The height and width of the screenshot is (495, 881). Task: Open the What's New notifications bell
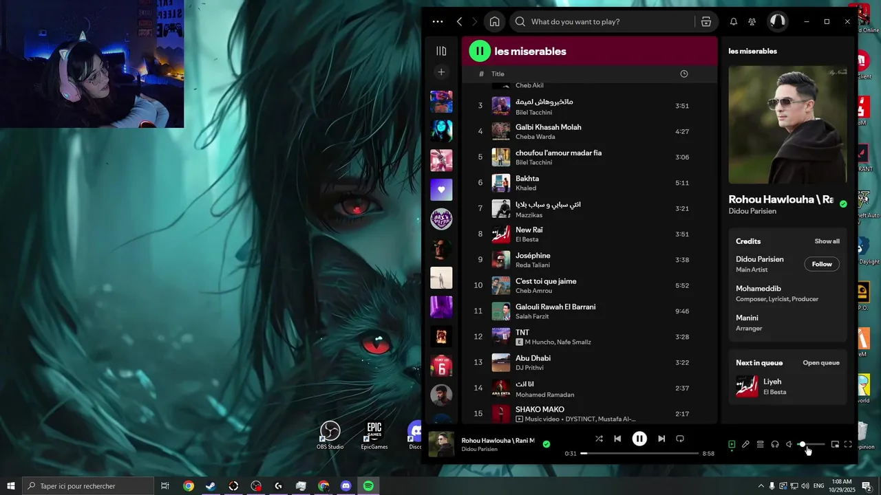tap(734, 22)
